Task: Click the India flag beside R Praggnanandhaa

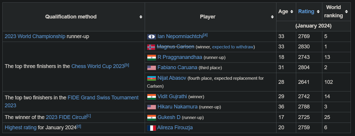Action: tap(151, 57)
